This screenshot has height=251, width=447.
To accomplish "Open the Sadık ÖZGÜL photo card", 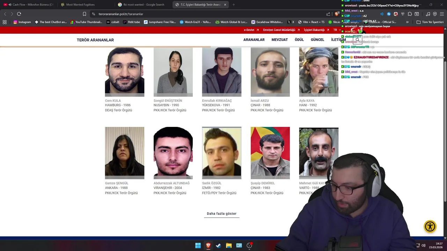I will (x=222, y=153).
